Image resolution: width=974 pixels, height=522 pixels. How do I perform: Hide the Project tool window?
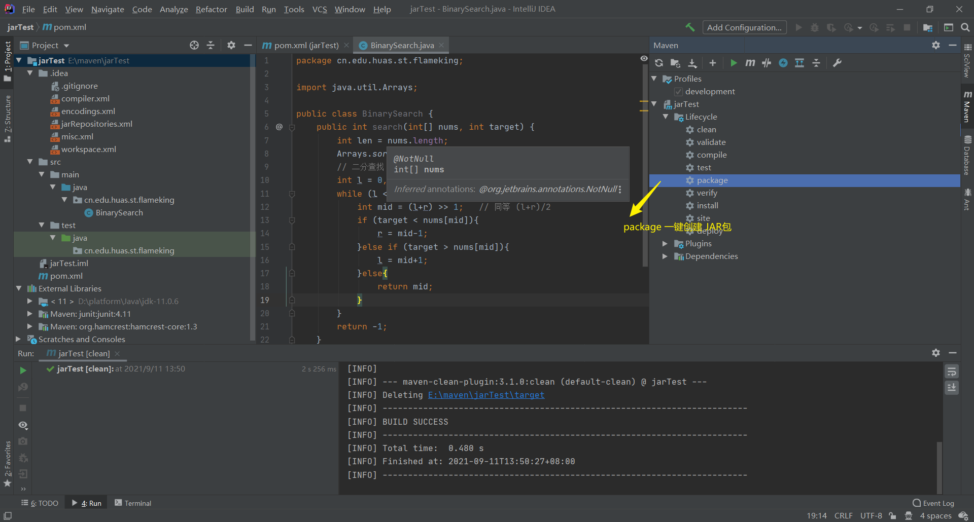coord(248,45)
